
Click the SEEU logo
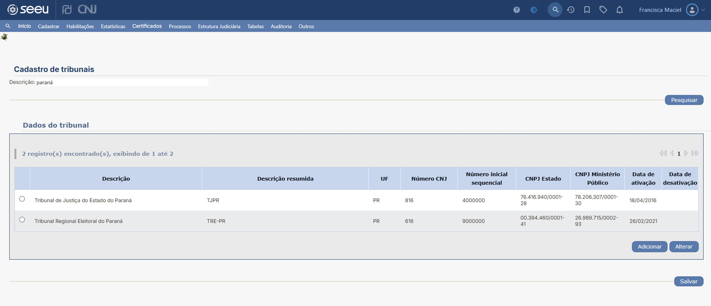coord(28,10)
